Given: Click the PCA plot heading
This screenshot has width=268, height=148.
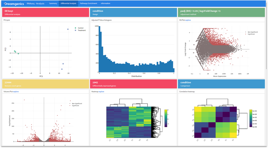Looking at the screenshot, I should point(7,20).
